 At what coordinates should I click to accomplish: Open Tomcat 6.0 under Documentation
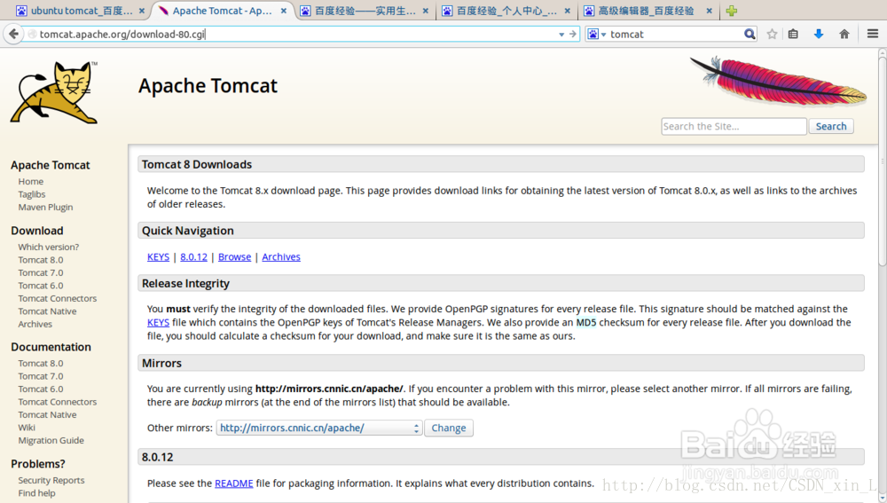[40, 389]
